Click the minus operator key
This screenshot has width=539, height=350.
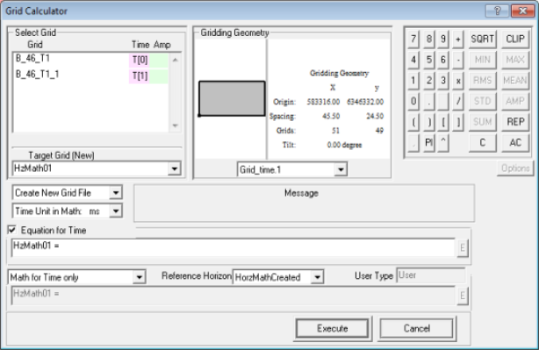click(458, 60)
